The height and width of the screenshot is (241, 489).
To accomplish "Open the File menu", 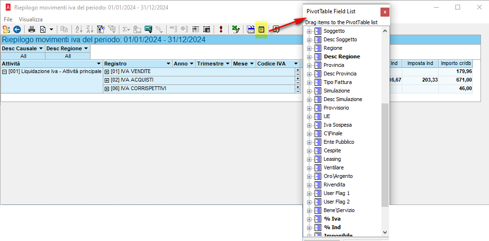I will [x=8, y=19].
